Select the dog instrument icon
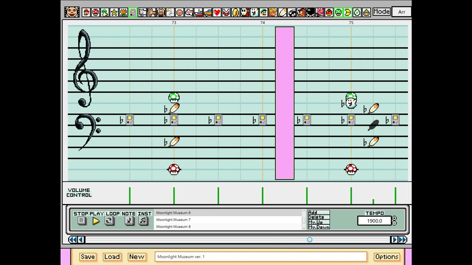 coord(142,13)
